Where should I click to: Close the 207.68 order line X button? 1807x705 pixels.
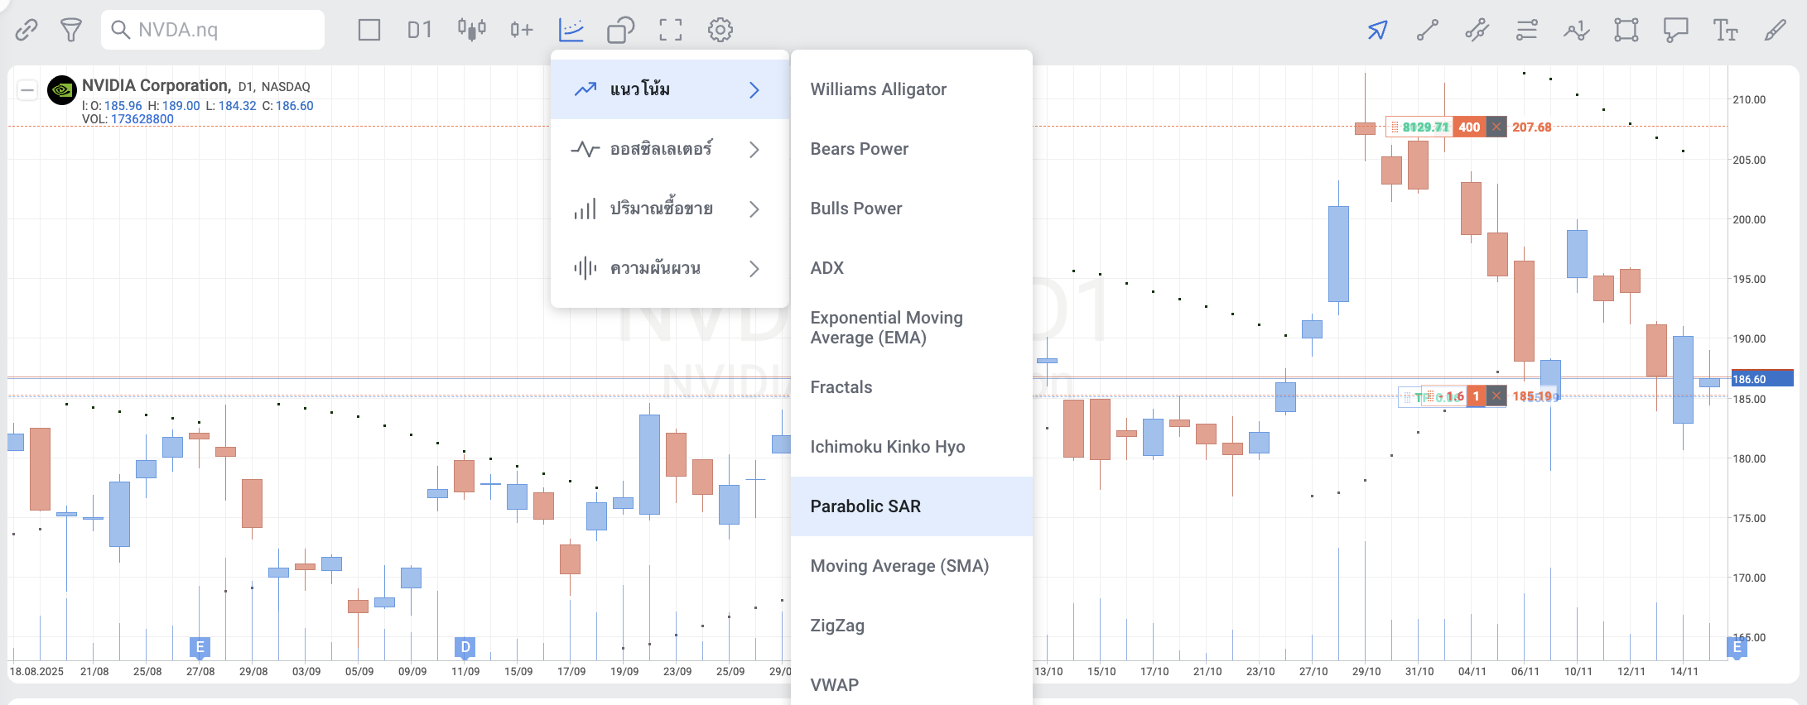(x=1496, y=127)
